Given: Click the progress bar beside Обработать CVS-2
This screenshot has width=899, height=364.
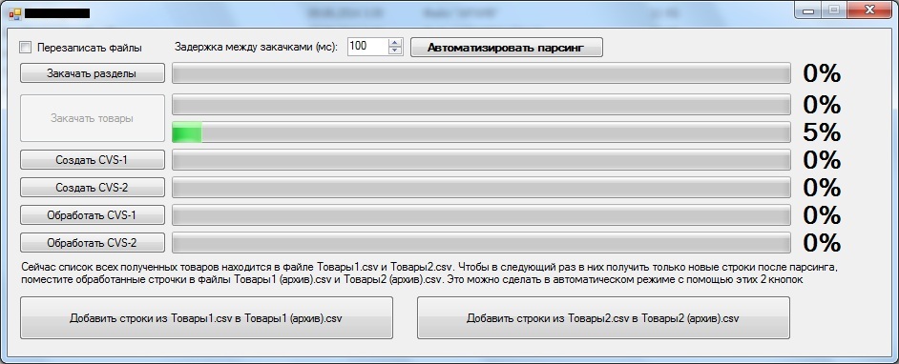Looking at the screenshot, I should click(481, 243).
